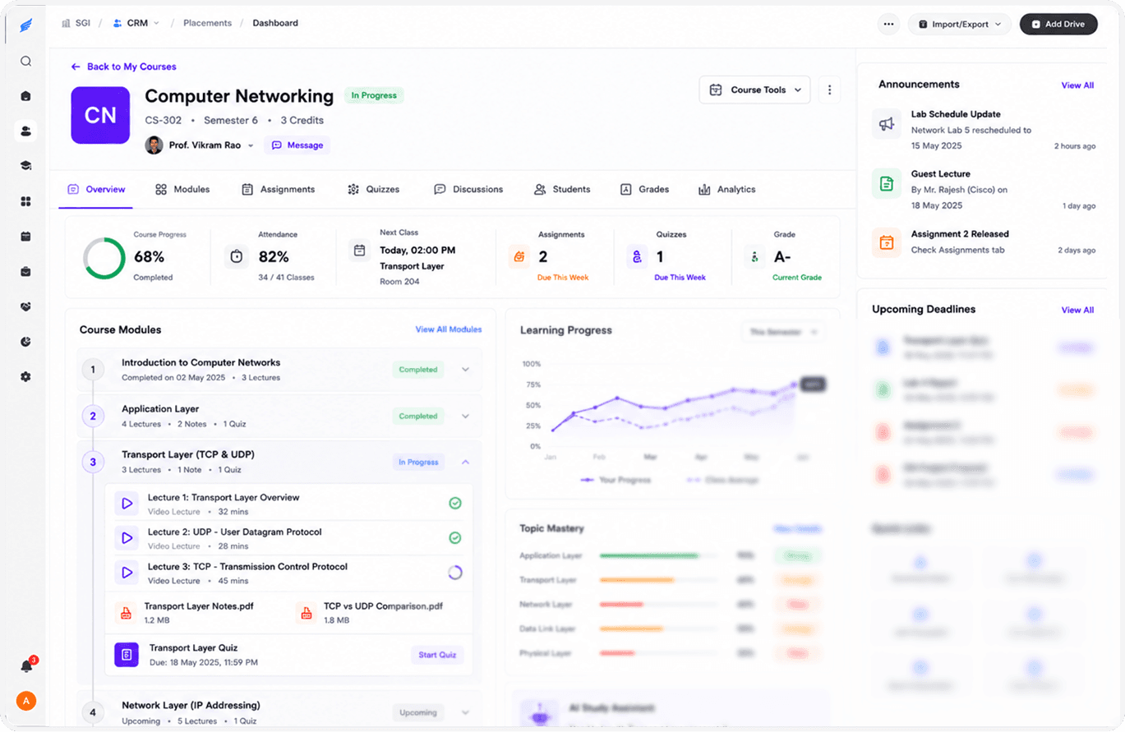Play Lecture 1 Transport Layer Overview video
The width and height of the screenshot is (1125, 732).
tap(127, 504)
